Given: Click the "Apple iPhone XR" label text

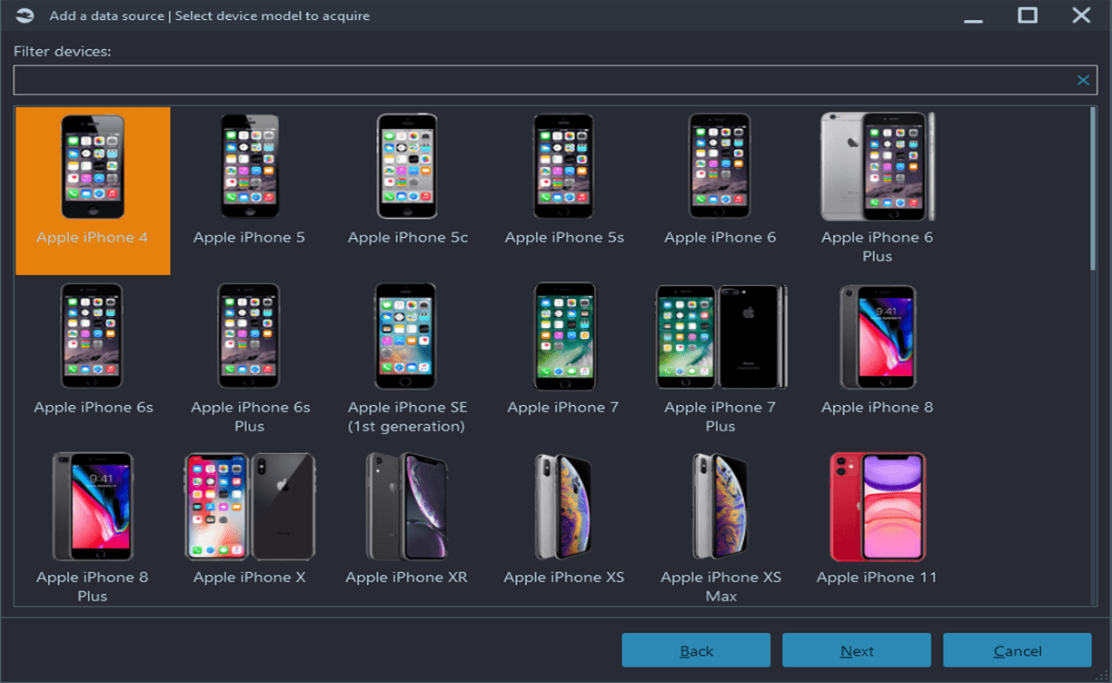Looking at the screenshot, I should pos(407,577).
